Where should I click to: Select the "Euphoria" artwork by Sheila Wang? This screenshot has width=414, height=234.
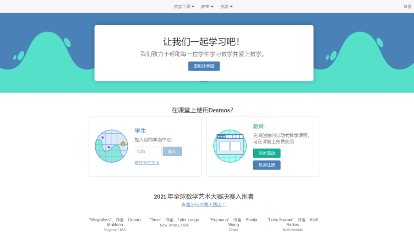click(234, 222)
